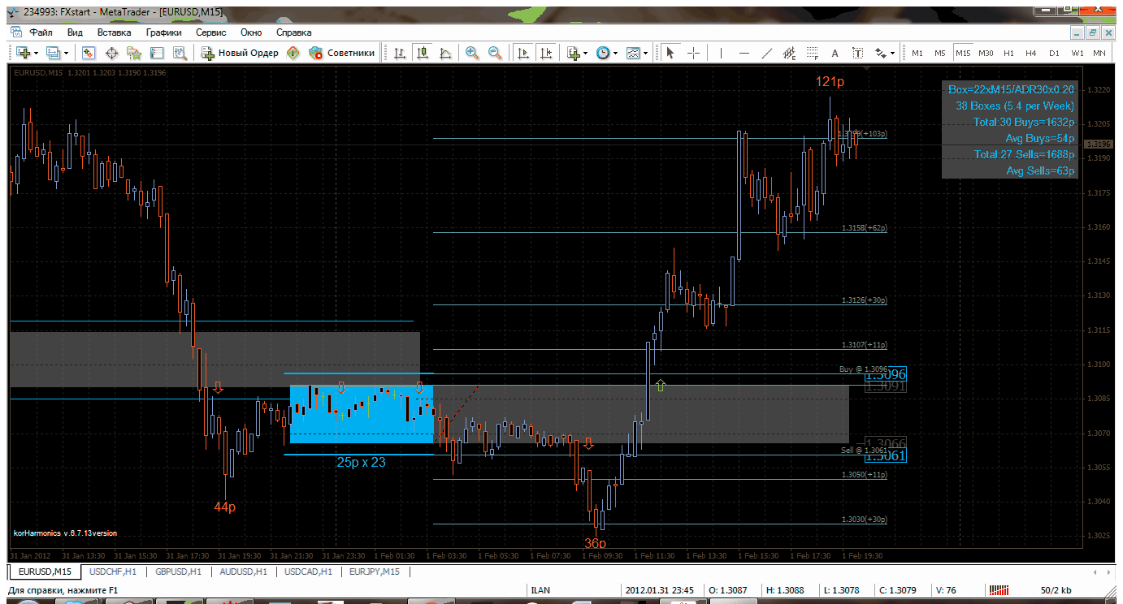Select the vertical line tool
The width and height of the screenshot is (1123, 604).
tap(720, 53)
